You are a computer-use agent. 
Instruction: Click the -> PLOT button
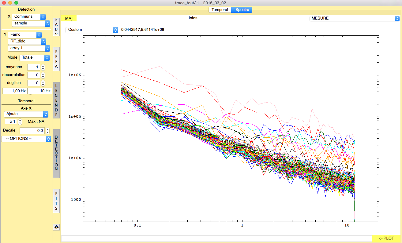pyautogui.click(x=386, y=238)
